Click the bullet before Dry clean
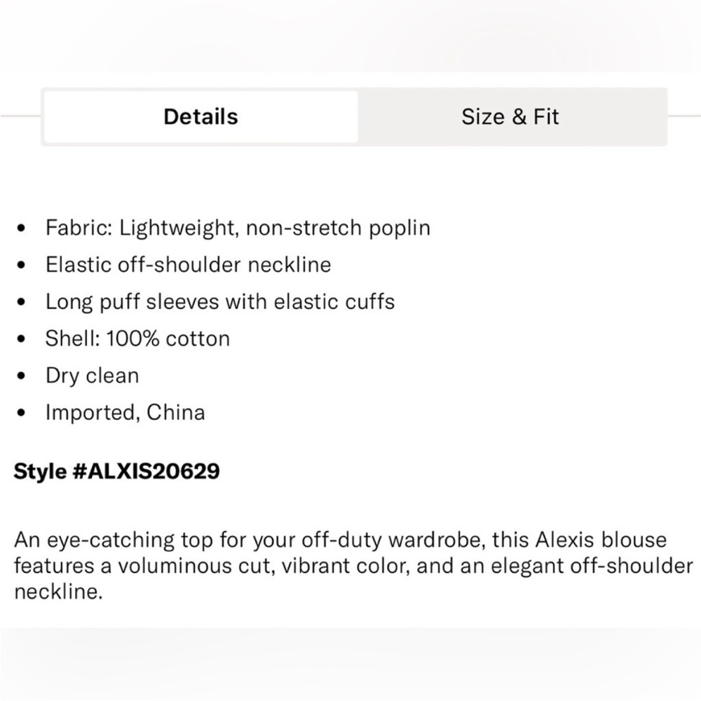Viewport: 701px width, 701px height. pos(21,376)
